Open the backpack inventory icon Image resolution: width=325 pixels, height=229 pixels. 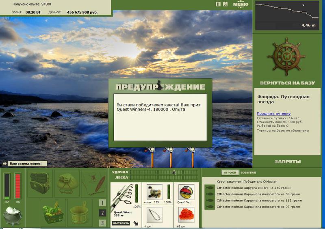[x=40, y=183]
